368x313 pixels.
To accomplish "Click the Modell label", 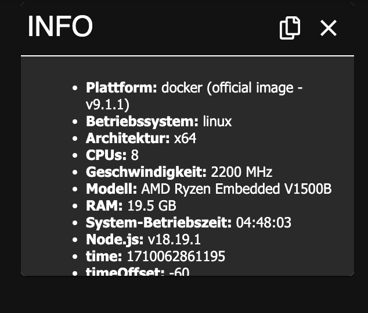I will point(111,189).
